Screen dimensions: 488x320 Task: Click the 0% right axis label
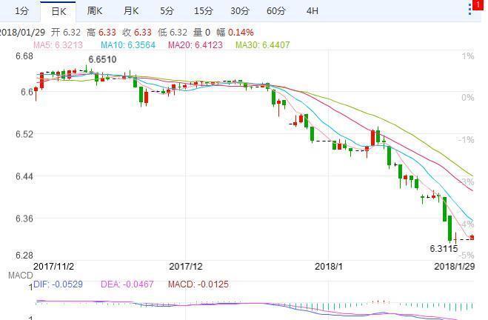468,98
